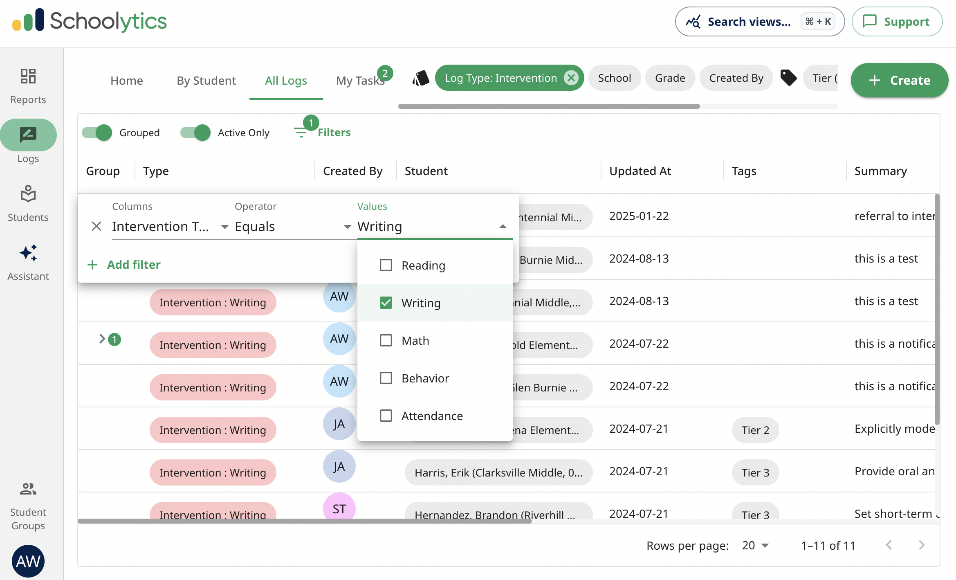Switch to the By Student tab
This screenshot has width=956, height=580.
pyautogui.click(x=206, y=81)
